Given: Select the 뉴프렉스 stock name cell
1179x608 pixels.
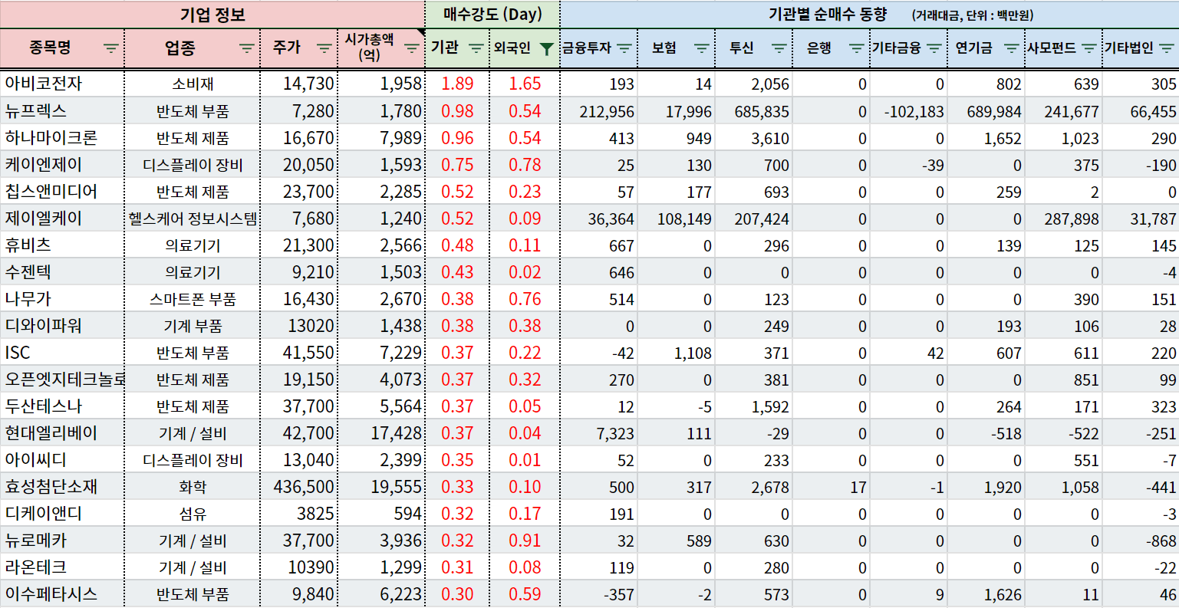Looking at the screenshot, I should coord(62,111).
